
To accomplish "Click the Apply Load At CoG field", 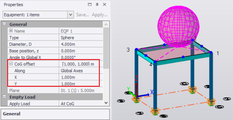I will tap(81, 104).
